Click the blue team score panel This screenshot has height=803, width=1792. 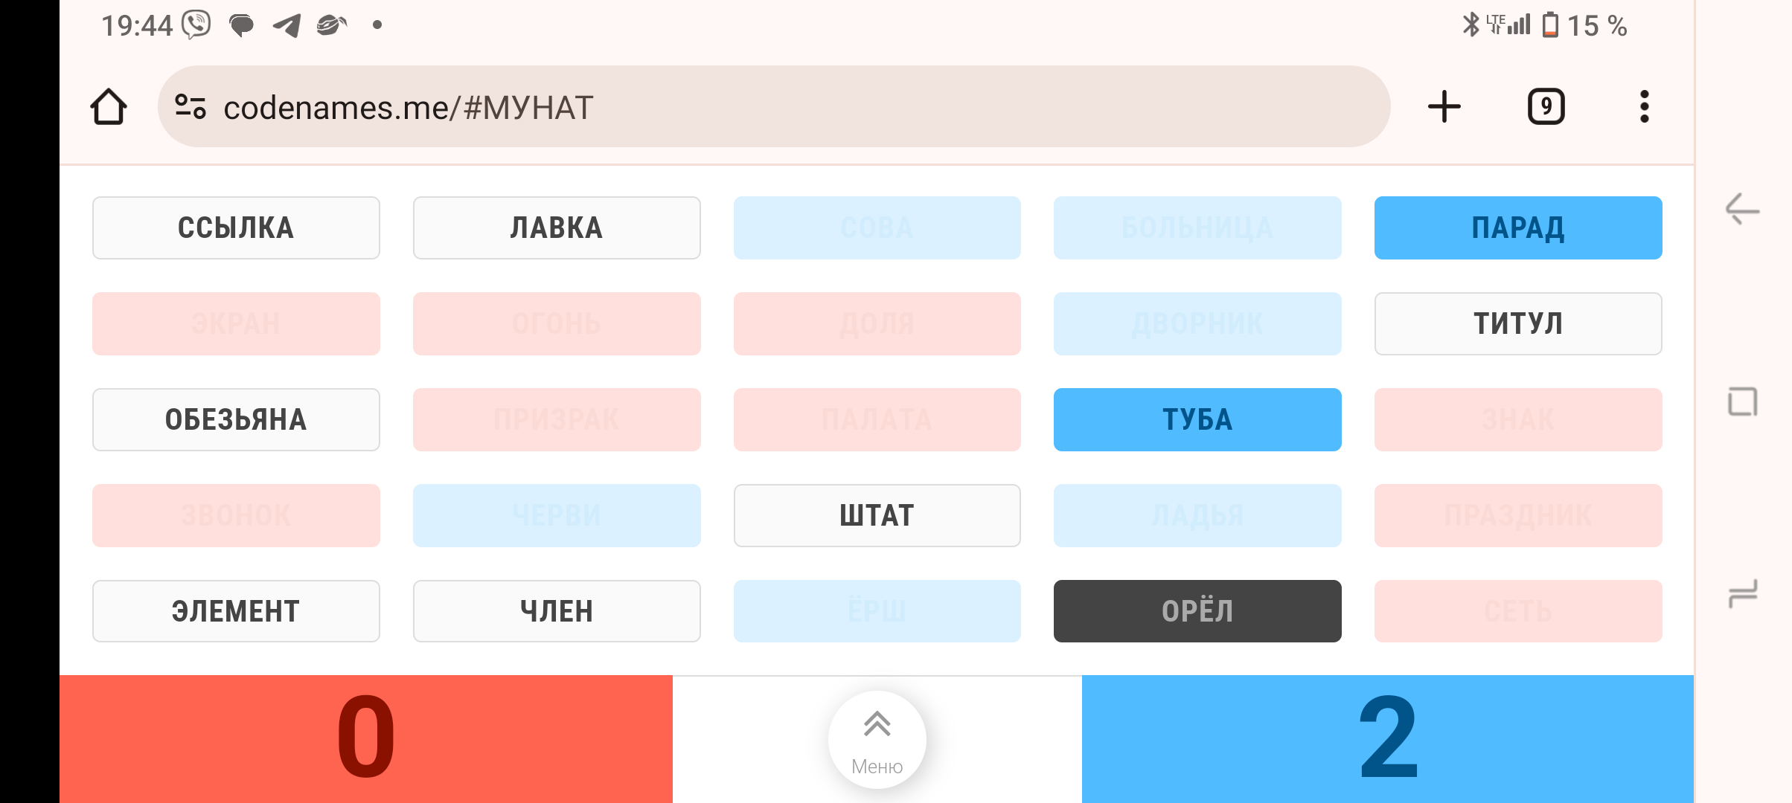tap(1387, 739)
